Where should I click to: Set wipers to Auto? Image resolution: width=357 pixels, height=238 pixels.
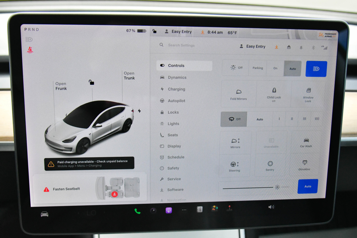[x=260, y=119]
